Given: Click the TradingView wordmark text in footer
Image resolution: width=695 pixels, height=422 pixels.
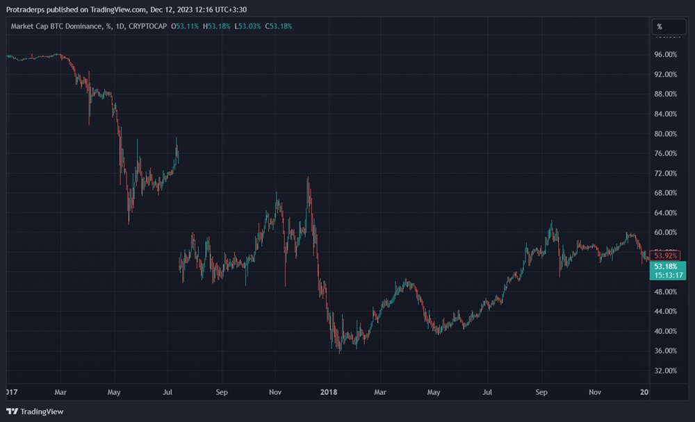Looking at the screenshot, I should tap(42, 412).
